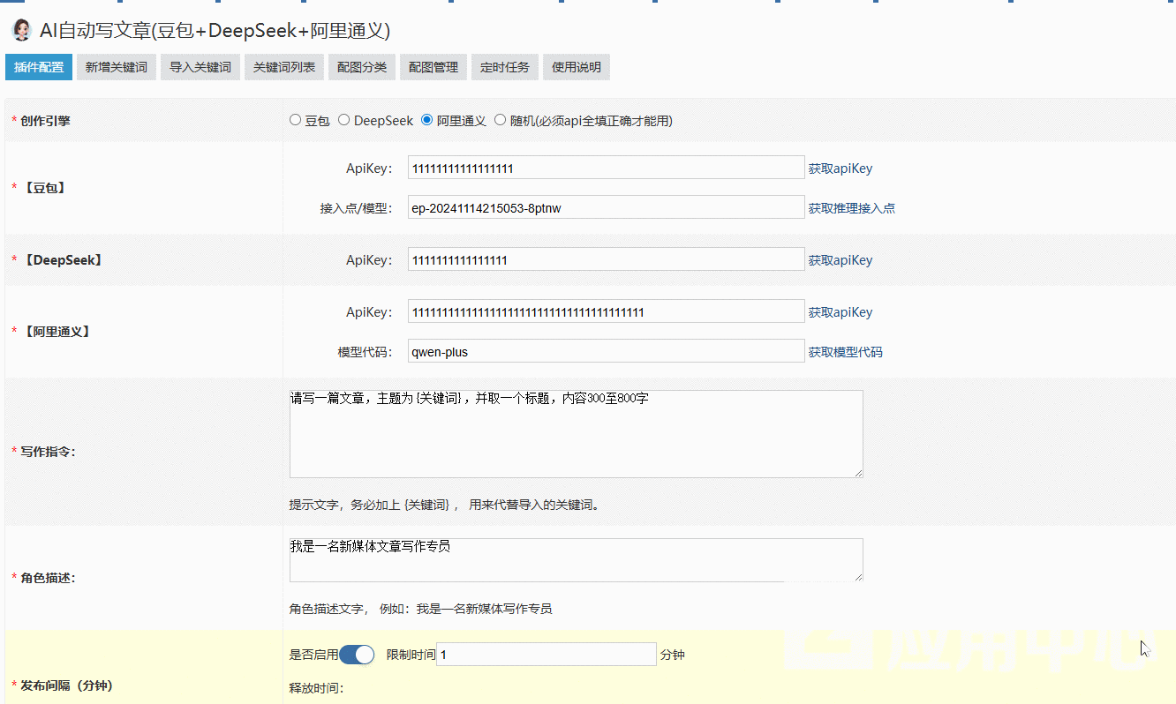
Task: Click the 【DeepSeek】 section label
Action: [x=62, y=260]
